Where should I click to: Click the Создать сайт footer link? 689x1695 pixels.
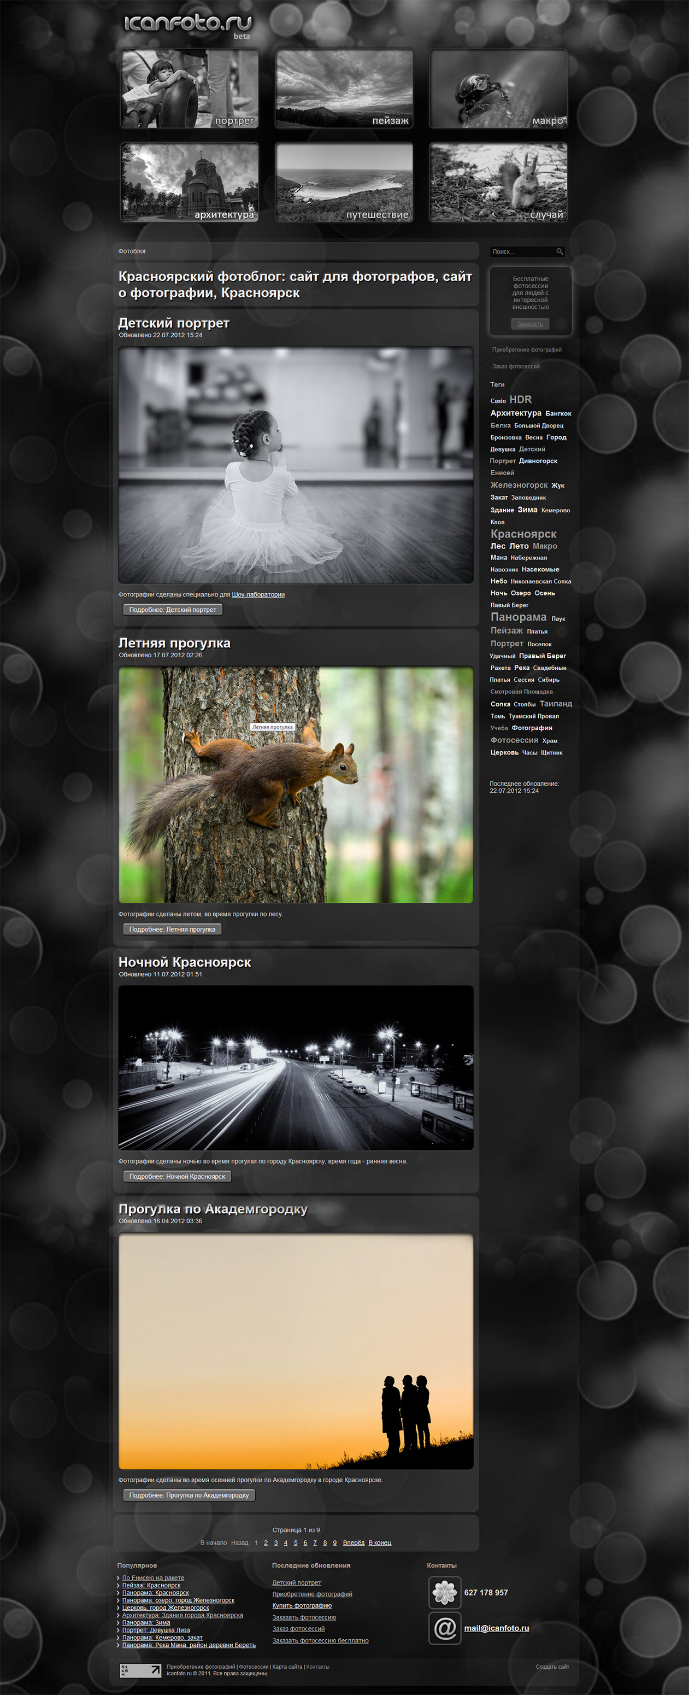552,1667
